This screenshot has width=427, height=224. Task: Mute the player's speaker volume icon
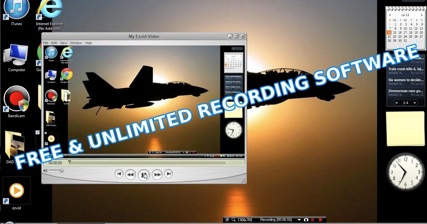45,170
